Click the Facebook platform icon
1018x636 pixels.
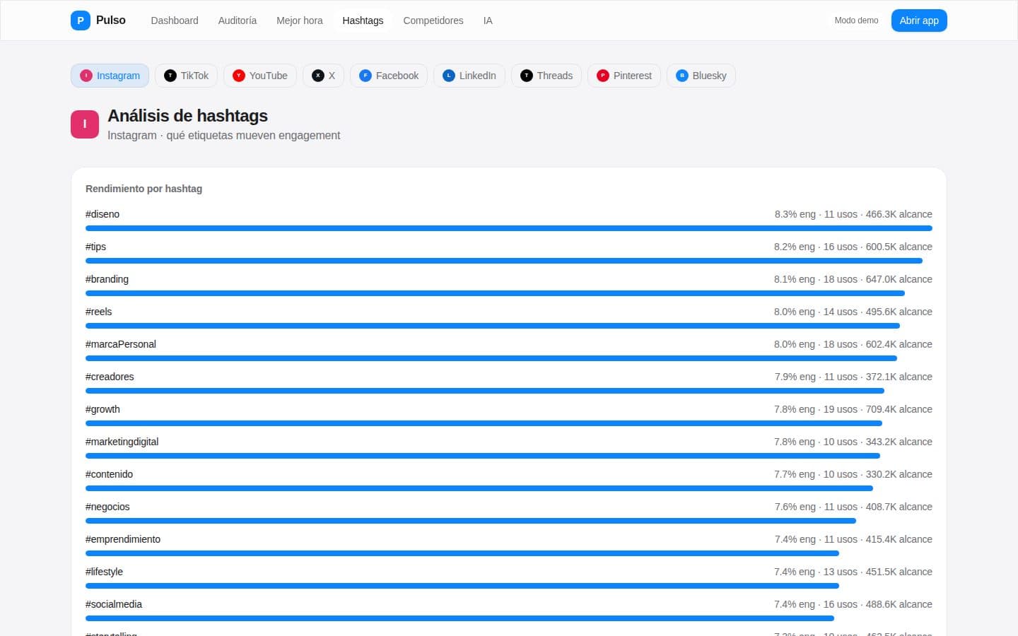365,76
